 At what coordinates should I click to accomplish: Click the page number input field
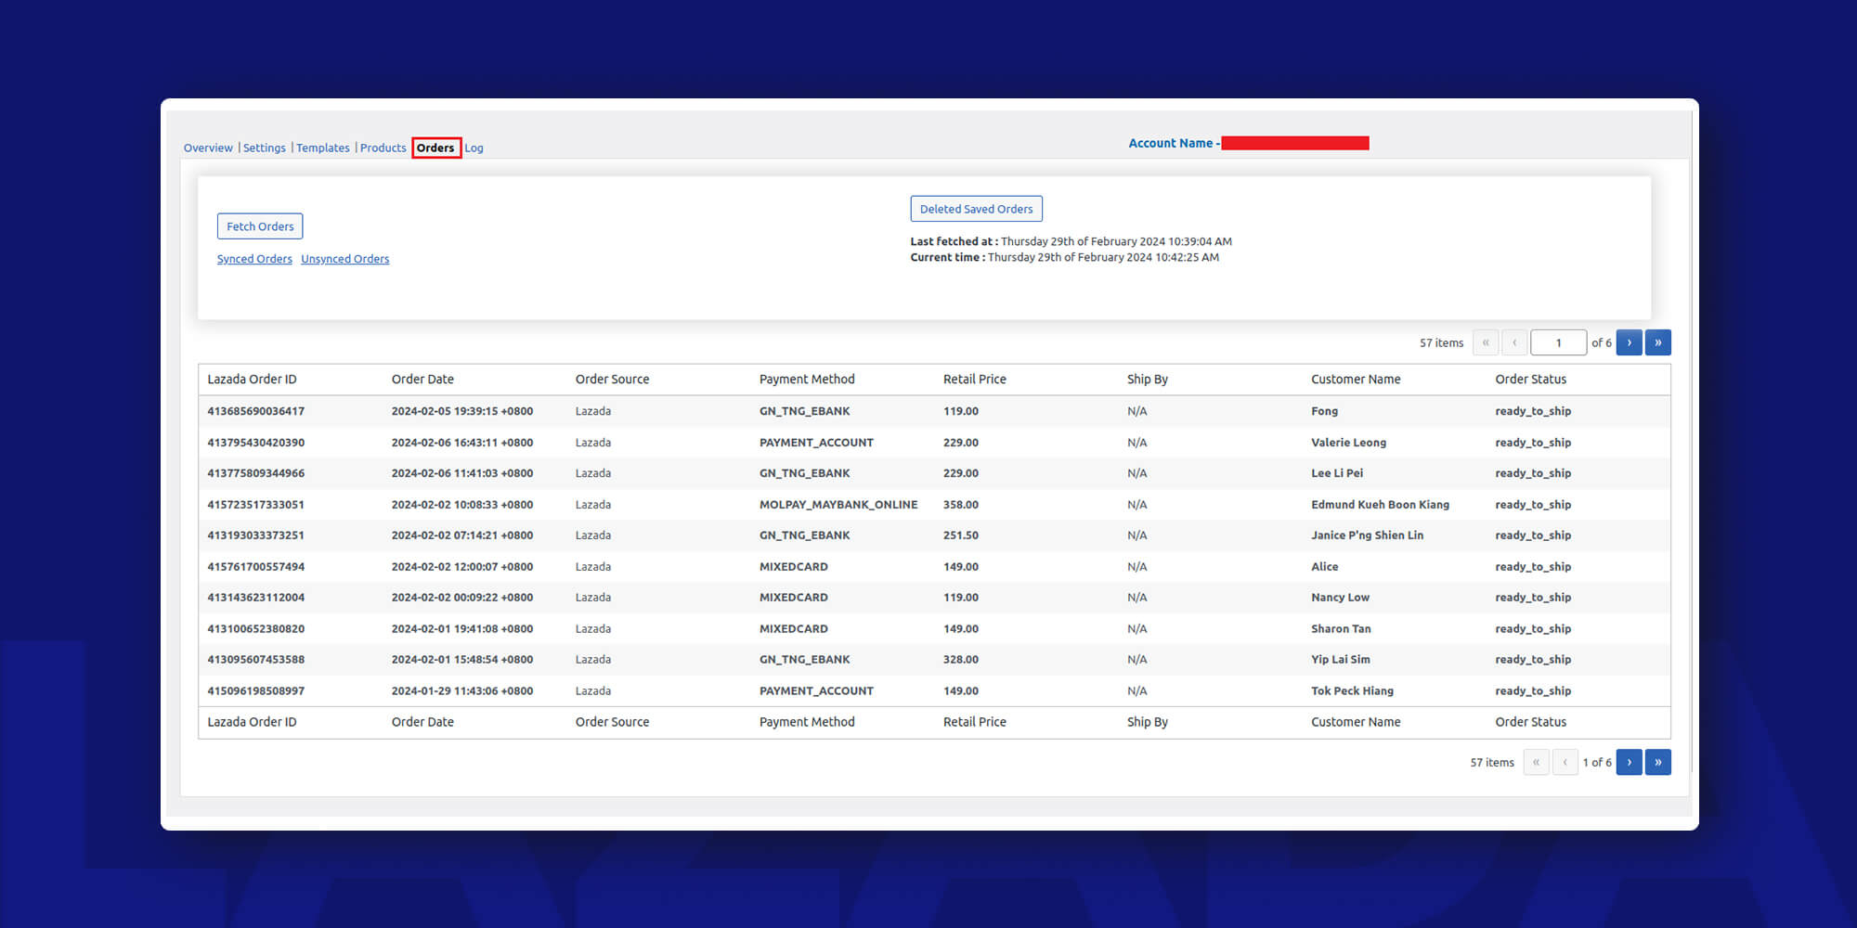pyautogui.click(x=1558, y=342)
